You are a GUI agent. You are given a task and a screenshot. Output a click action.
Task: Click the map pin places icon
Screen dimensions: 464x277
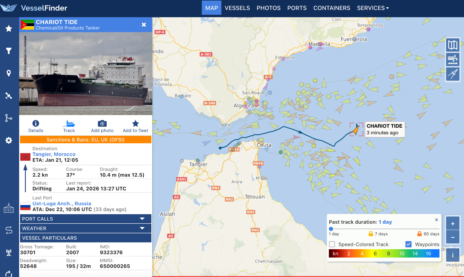9,73
